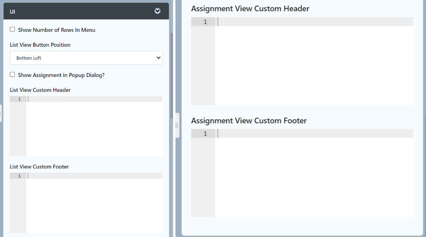Collapse the UI panel with chevron icon
This screenshot has width=426, height=237.
(x=157, y=11)
